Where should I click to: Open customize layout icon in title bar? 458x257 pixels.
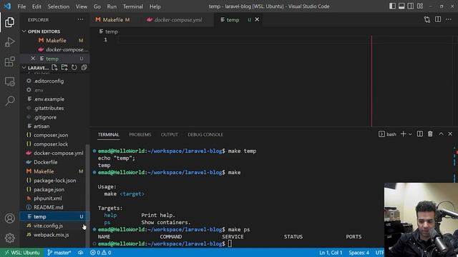pos(420,6)
